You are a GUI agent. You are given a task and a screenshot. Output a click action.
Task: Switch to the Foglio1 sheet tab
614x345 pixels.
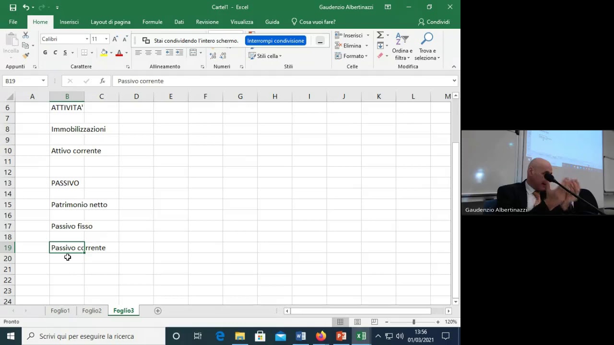tap(60, 310)
